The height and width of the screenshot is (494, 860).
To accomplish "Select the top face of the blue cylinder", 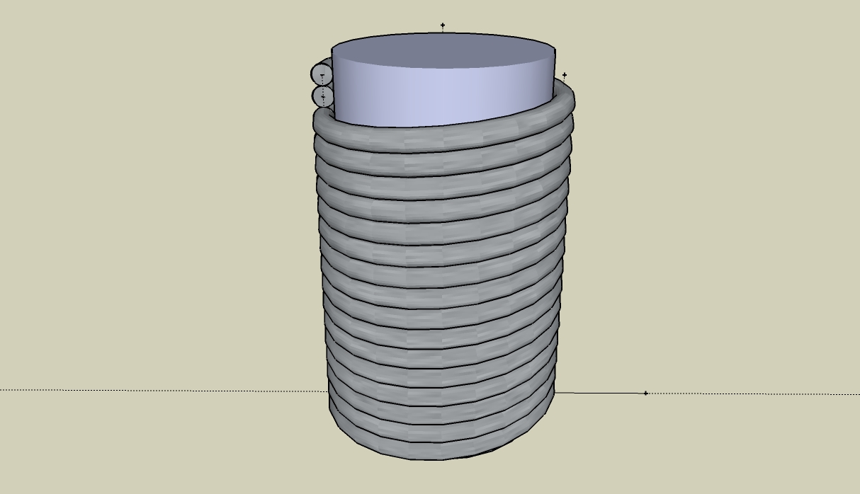I will point(443,51).
